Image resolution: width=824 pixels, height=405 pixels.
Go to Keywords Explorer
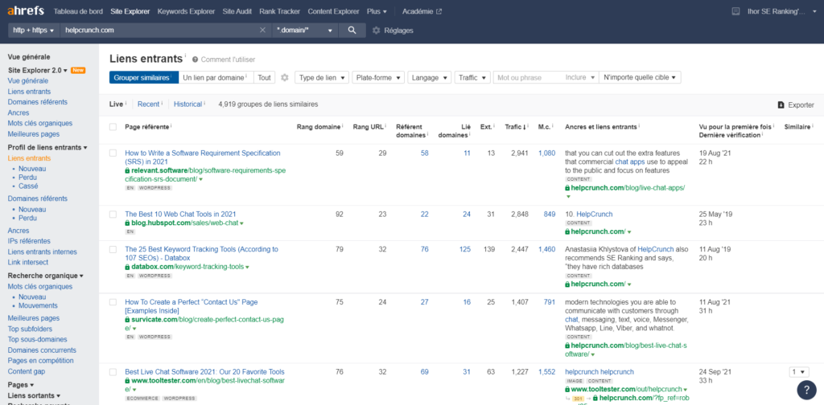[x=186, y=11]
